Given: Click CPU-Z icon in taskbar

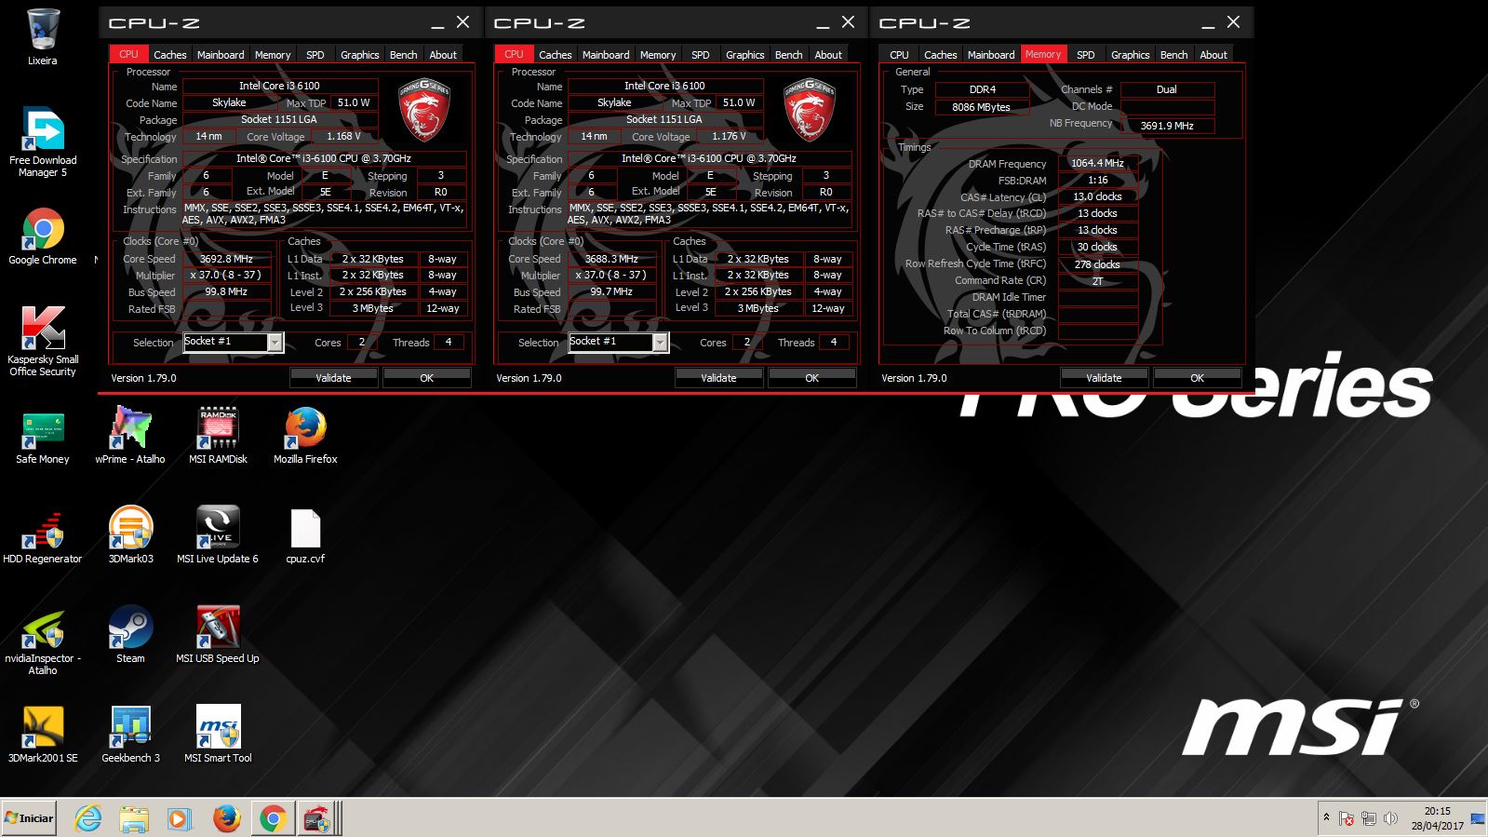Looking at the screenshot, I should click(x=317, y=818).
